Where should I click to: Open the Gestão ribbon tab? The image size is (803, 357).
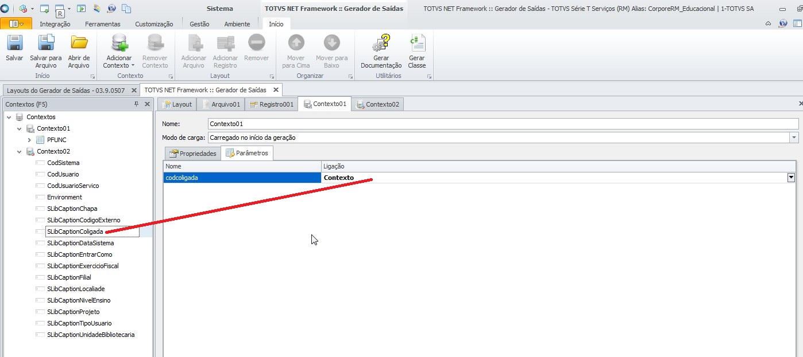point(199,24)
